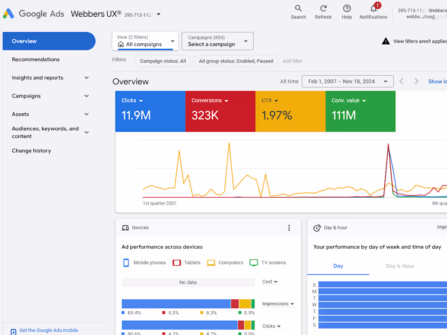447x335 pixels.
Task: Click the warning triangle near 'View filters aren't applied'
Action: coord(385,41)
